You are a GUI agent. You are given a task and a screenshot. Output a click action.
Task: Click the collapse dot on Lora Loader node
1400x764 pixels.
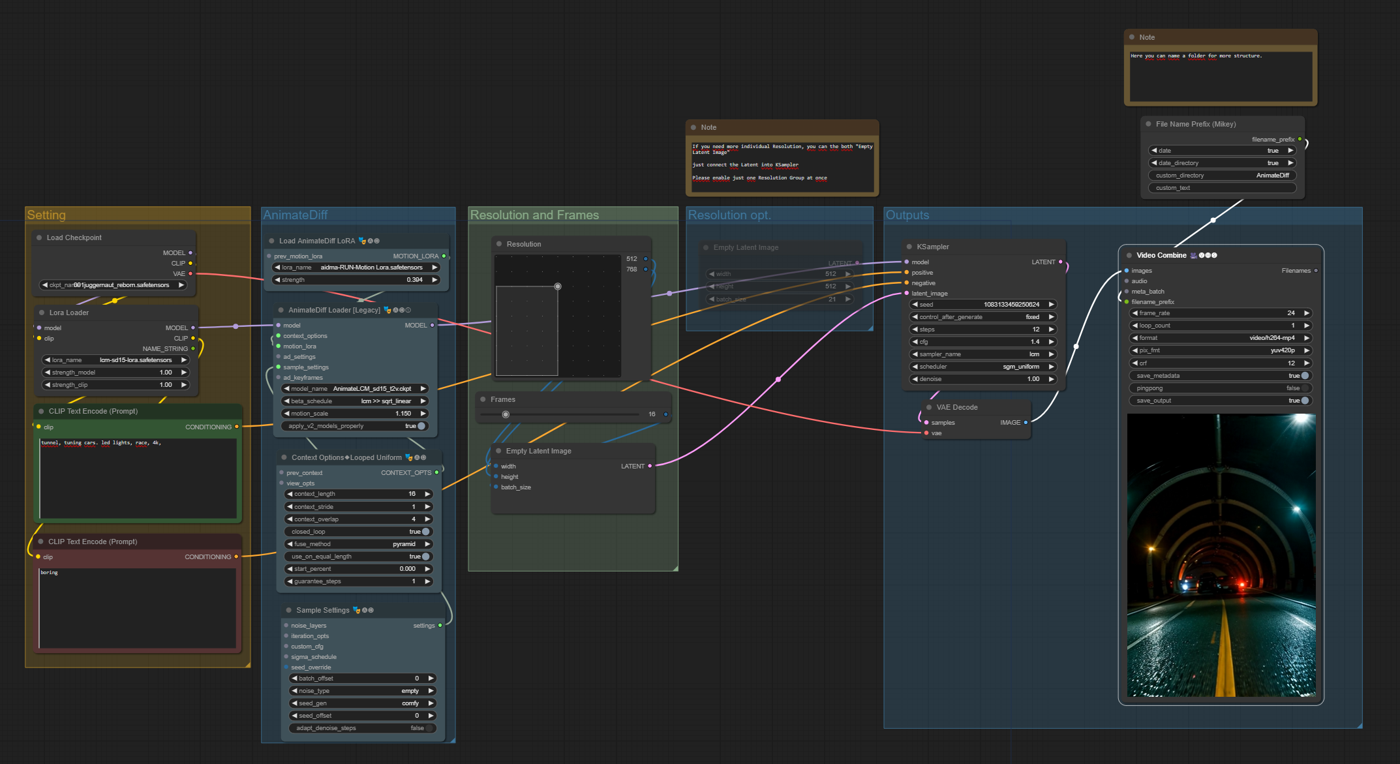click(x=41, y=313)
